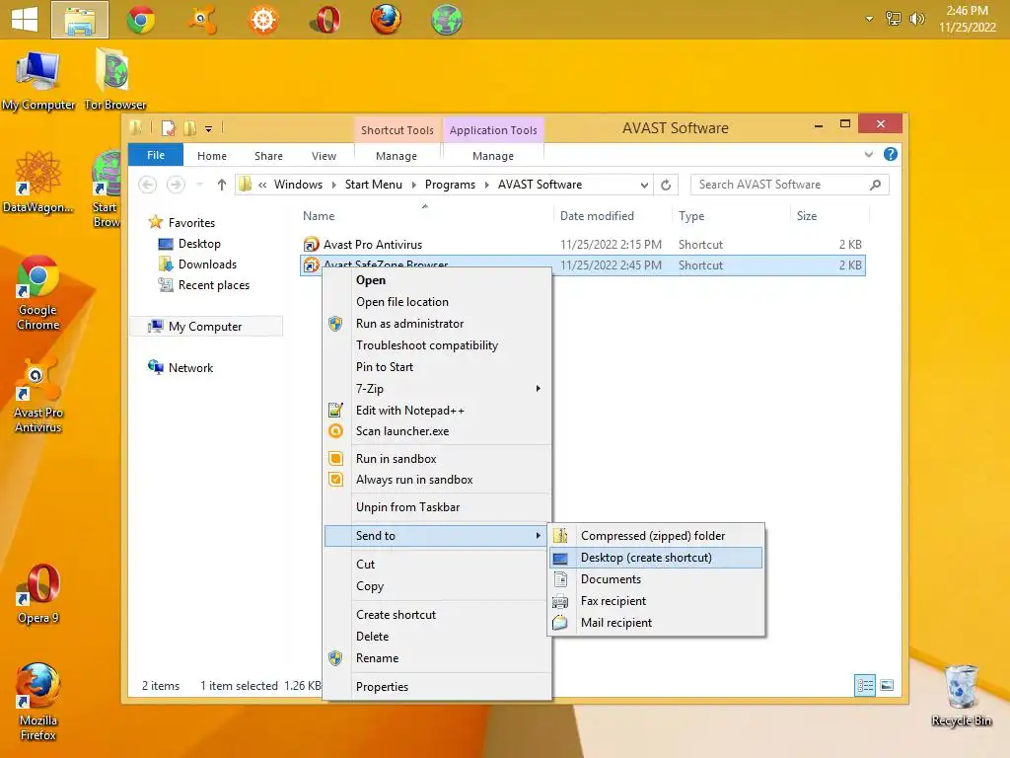This screenshot has width=1010, height=758.
Task: Click the Forward navigation arrow
Action: (176, 185)
